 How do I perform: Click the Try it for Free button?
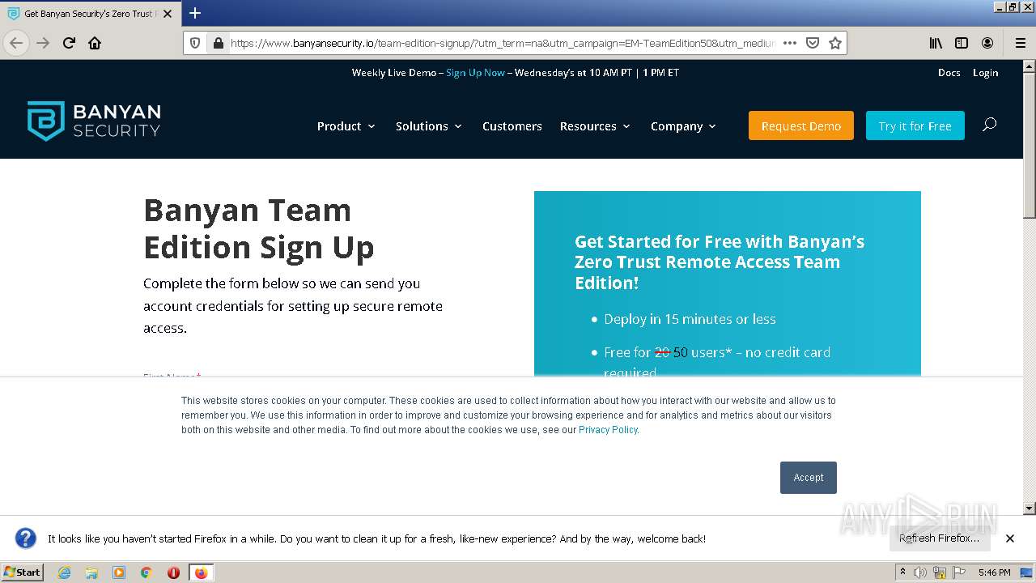pos(915,126)
